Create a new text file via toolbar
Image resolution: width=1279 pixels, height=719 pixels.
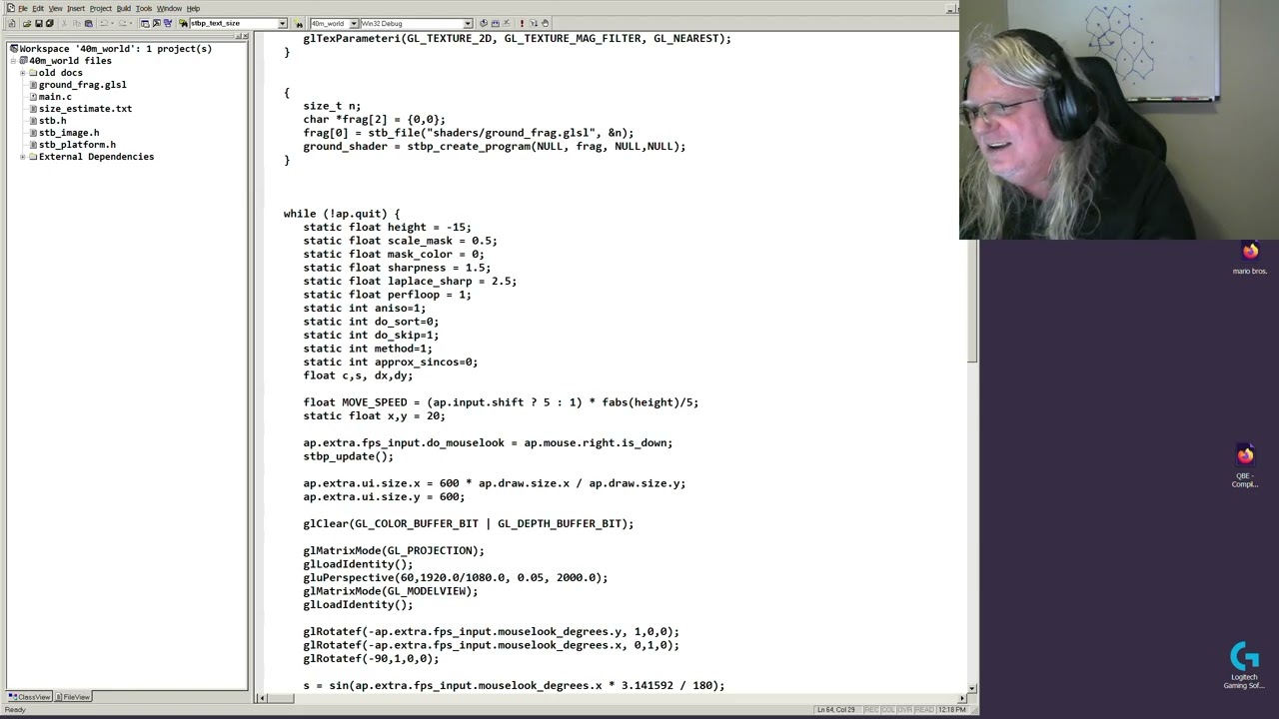[x=11, y=24]
